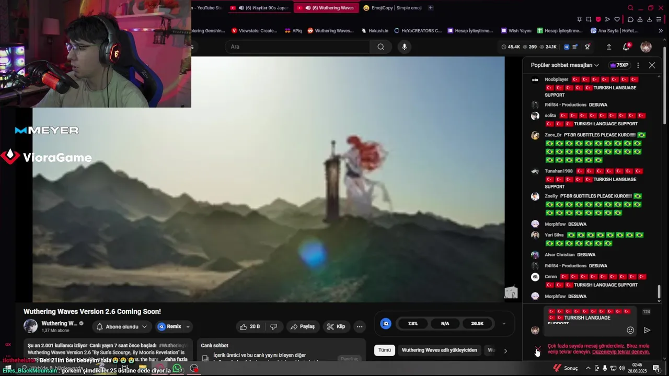
Task: Open the browser extensions cube icon
Action: 630,19
